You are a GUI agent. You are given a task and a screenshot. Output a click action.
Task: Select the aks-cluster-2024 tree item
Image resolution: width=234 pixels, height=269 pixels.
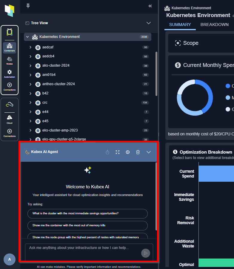(x=56, y=65)
